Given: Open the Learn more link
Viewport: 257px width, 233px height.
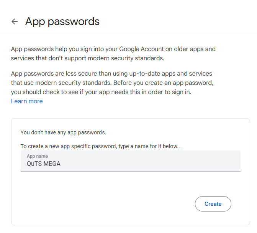Looking at the screenshot, I should coord(27,101).
